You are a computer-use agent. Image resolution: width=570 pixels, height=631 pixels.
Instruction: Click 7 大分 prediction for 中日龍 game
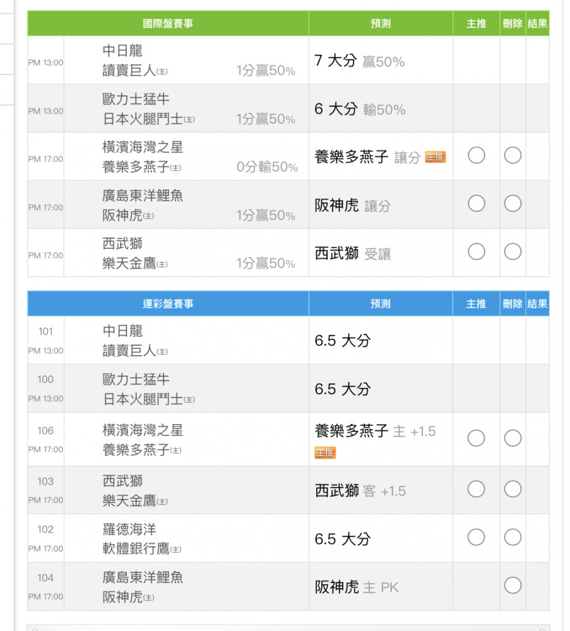(336, 61)
